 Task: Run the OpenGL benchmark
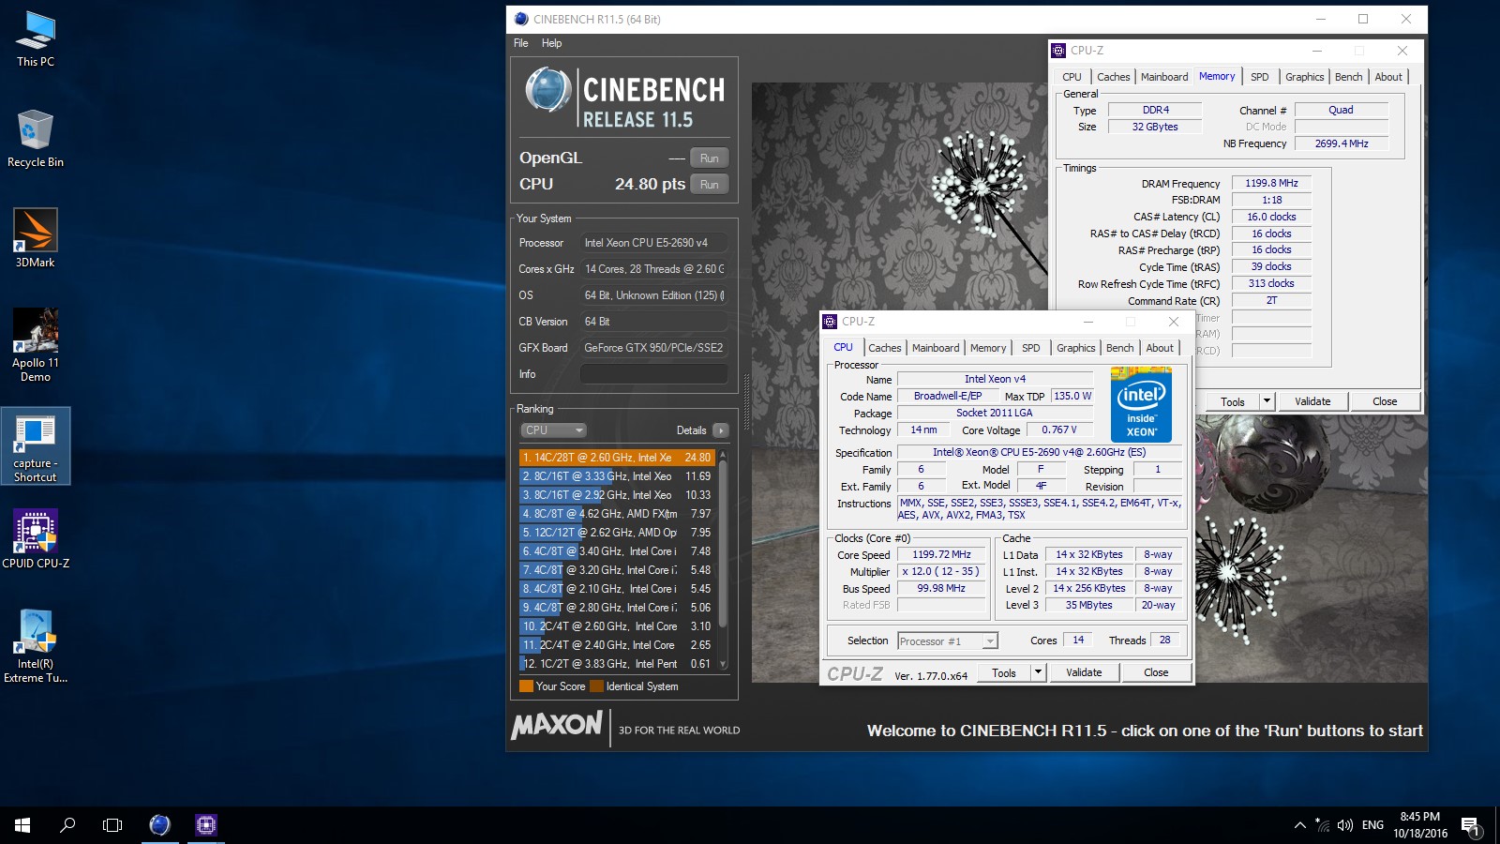tap(710, 158)
